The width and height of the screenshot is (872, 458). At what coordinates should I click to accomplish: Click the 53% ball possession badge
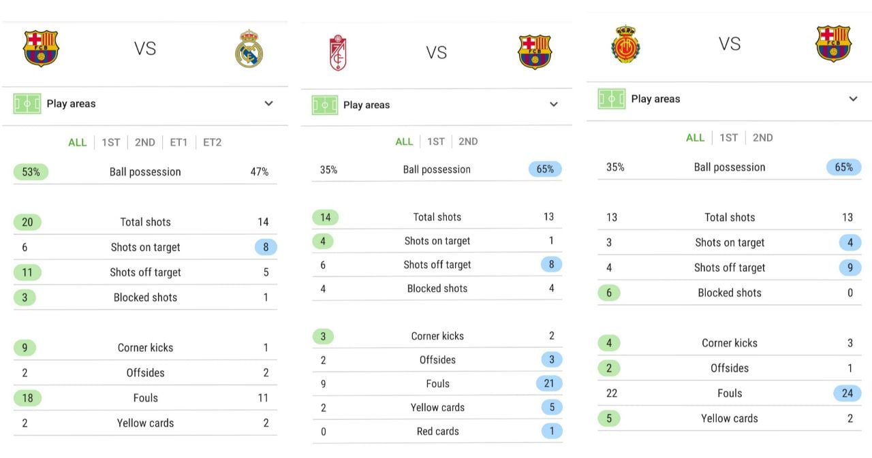31,172
